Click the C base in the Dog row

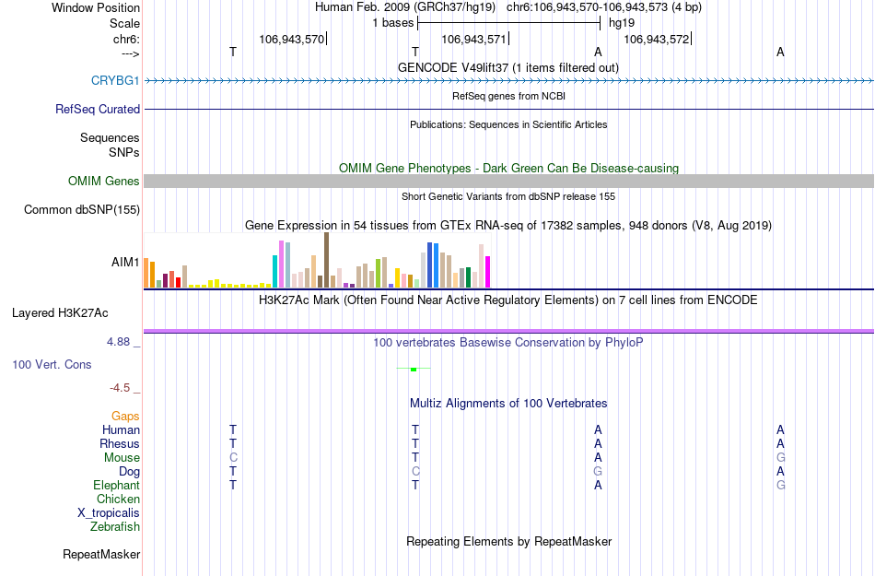point(415,472)
